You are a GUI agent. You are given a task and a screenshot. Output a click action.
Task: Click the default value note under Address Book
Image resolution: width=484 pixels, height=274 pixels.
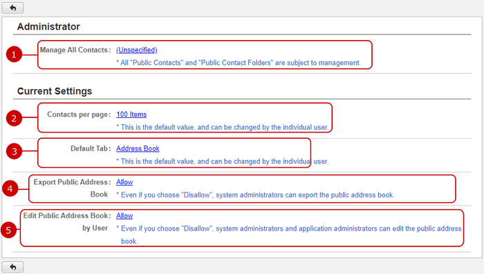point(222,162)
